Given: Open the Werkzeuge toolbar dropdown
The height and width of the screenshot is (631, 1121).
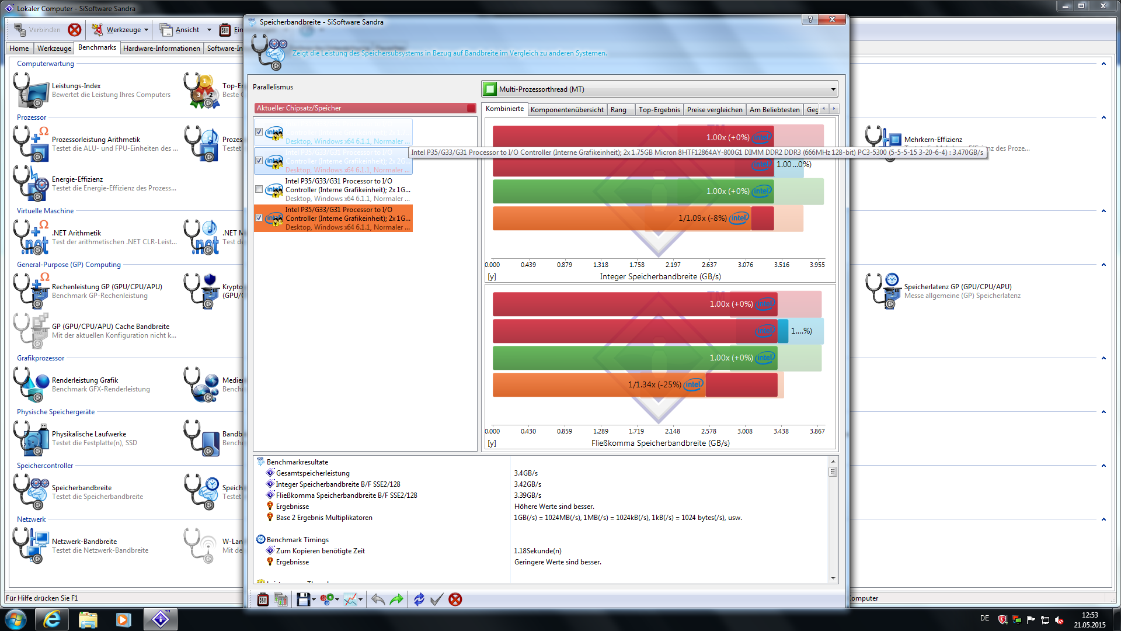Looking at the screenshot, I should click(146, 30).
